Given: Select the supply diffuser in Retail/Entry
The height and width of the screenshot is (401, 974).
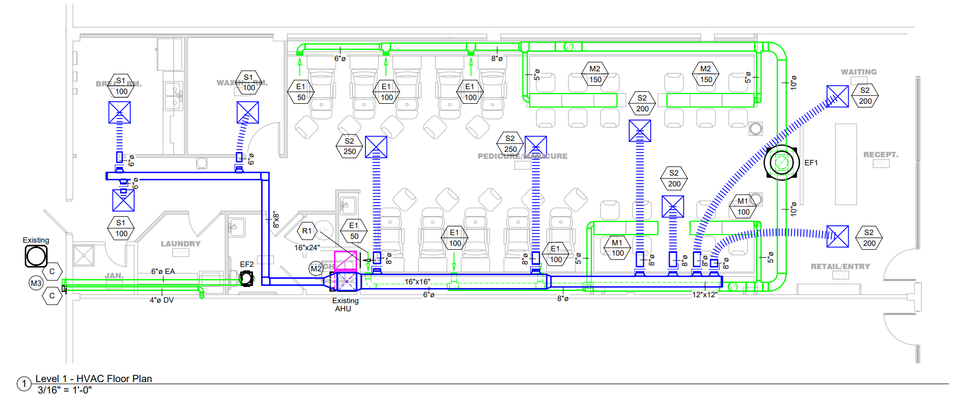Looking at the screenshot, I should coord(837,237).
